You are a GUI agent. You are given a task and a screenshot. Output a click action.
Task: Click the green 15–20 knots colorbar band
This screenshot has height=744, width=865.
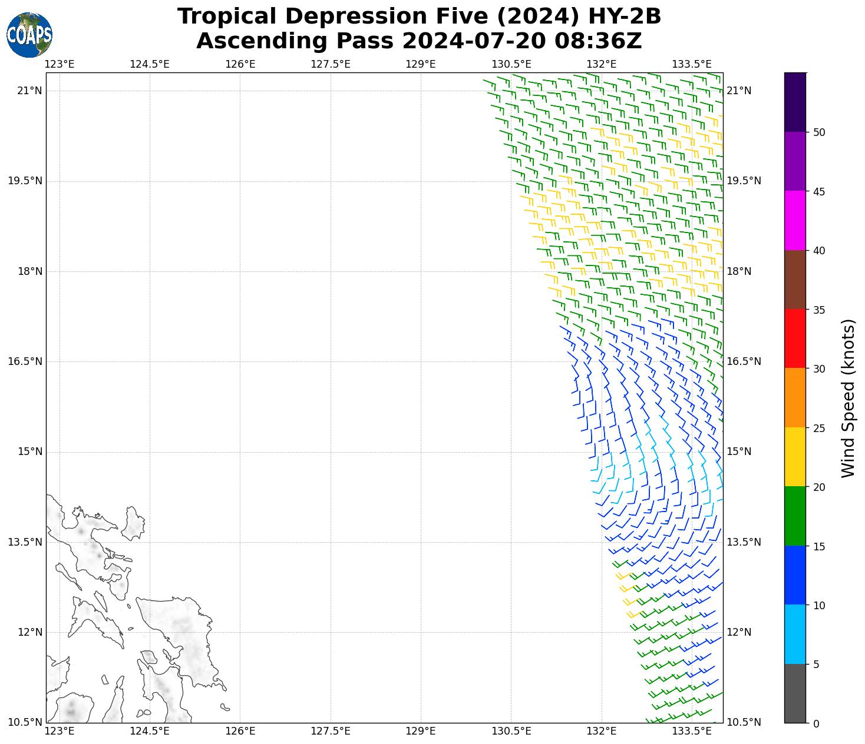795,516
